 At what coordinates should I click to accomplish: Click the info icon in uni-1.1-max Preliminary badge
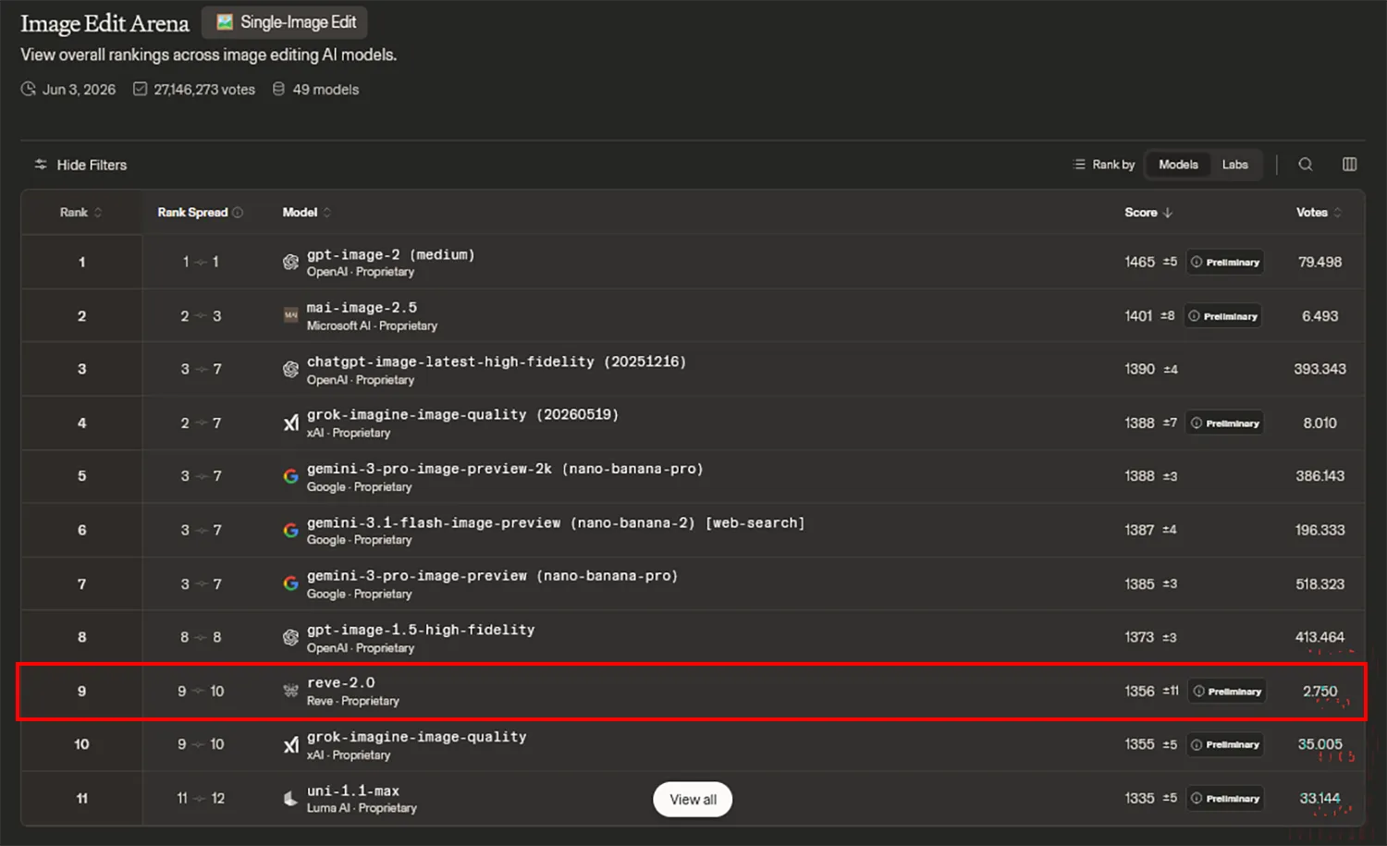[1197, 799]
